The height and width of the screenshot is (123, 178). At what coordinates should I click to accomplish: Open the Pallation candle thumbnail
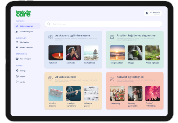click(56, 53)
